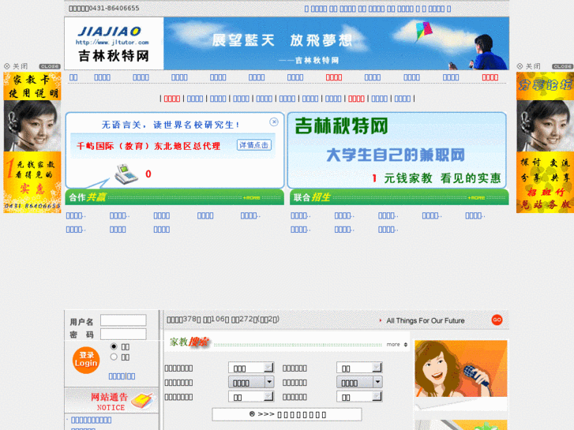Image resolution: width=574 pixels, height=430 pixels.
Task: Click the singing girl with microphone picture
Action: tap(461, 368)
